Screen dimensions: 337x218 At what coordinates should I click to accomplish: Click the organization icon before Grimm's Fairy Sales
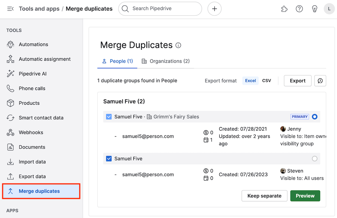[x=149, y=117]
